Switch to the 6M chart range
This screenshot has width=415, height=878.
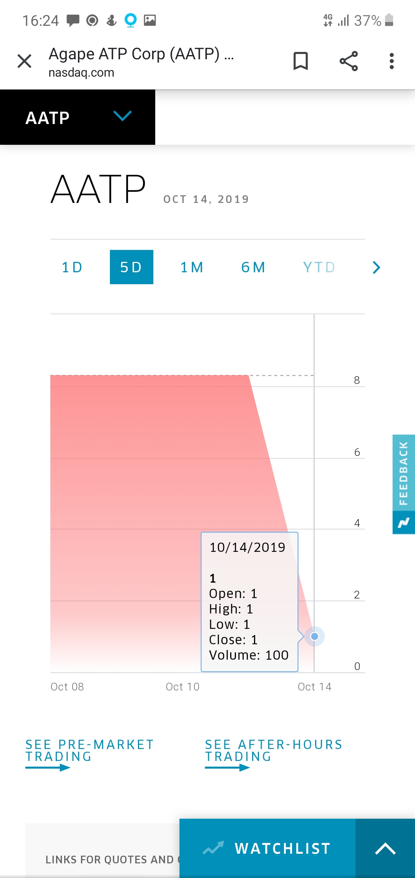click(254, 267)
